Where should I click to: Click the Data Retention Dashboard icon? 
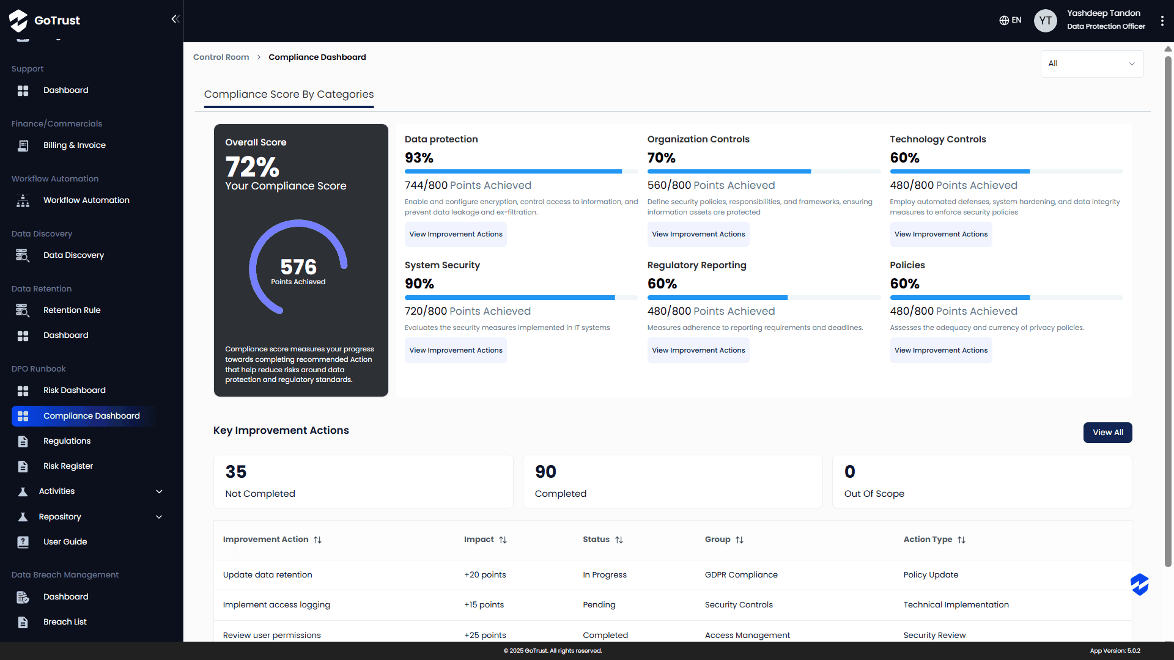click(23, 335)
